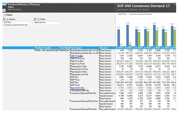Select the blue chart bar labeled 18M
Screen dimensions: 179x113
click(x=172, y=36)
